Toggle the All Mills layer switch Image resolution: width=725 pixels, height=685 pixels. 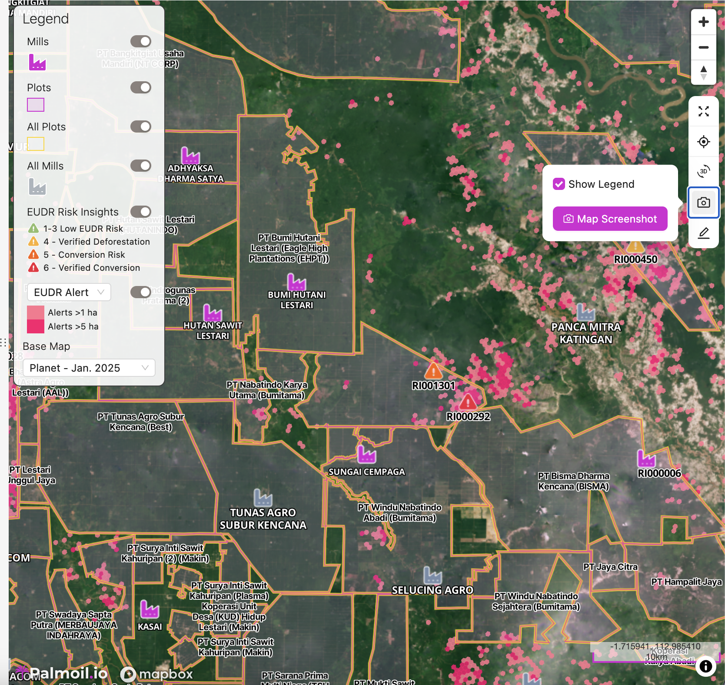coord(141,166)
